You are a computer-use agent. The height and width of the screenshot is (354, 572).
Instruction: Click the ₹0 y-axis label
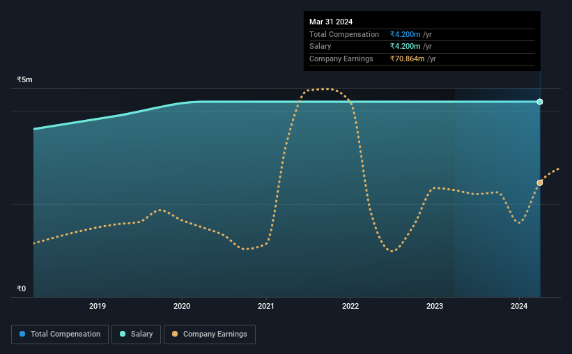(x=21, y=288)
